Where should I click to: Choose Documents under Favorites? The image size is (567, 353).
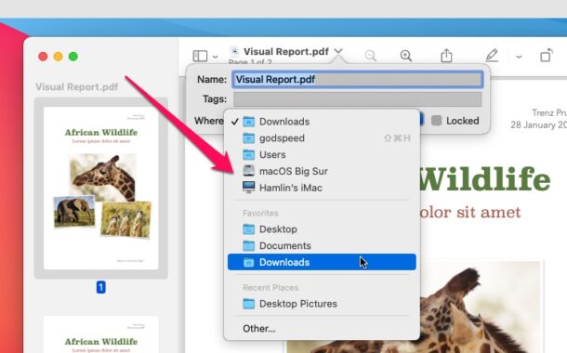(x=322, y=245)
